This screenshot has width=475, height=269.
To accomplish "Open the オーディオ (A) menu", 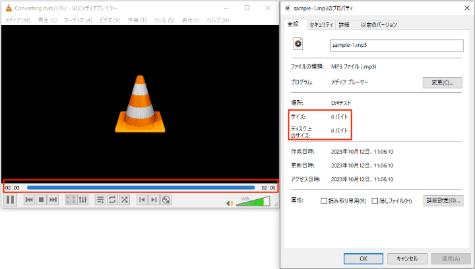I will [78, 20].
